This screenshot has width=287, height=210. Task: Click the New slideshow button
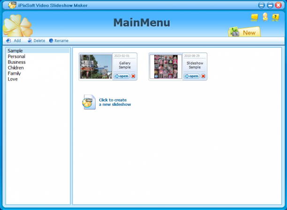coord(244,32)
